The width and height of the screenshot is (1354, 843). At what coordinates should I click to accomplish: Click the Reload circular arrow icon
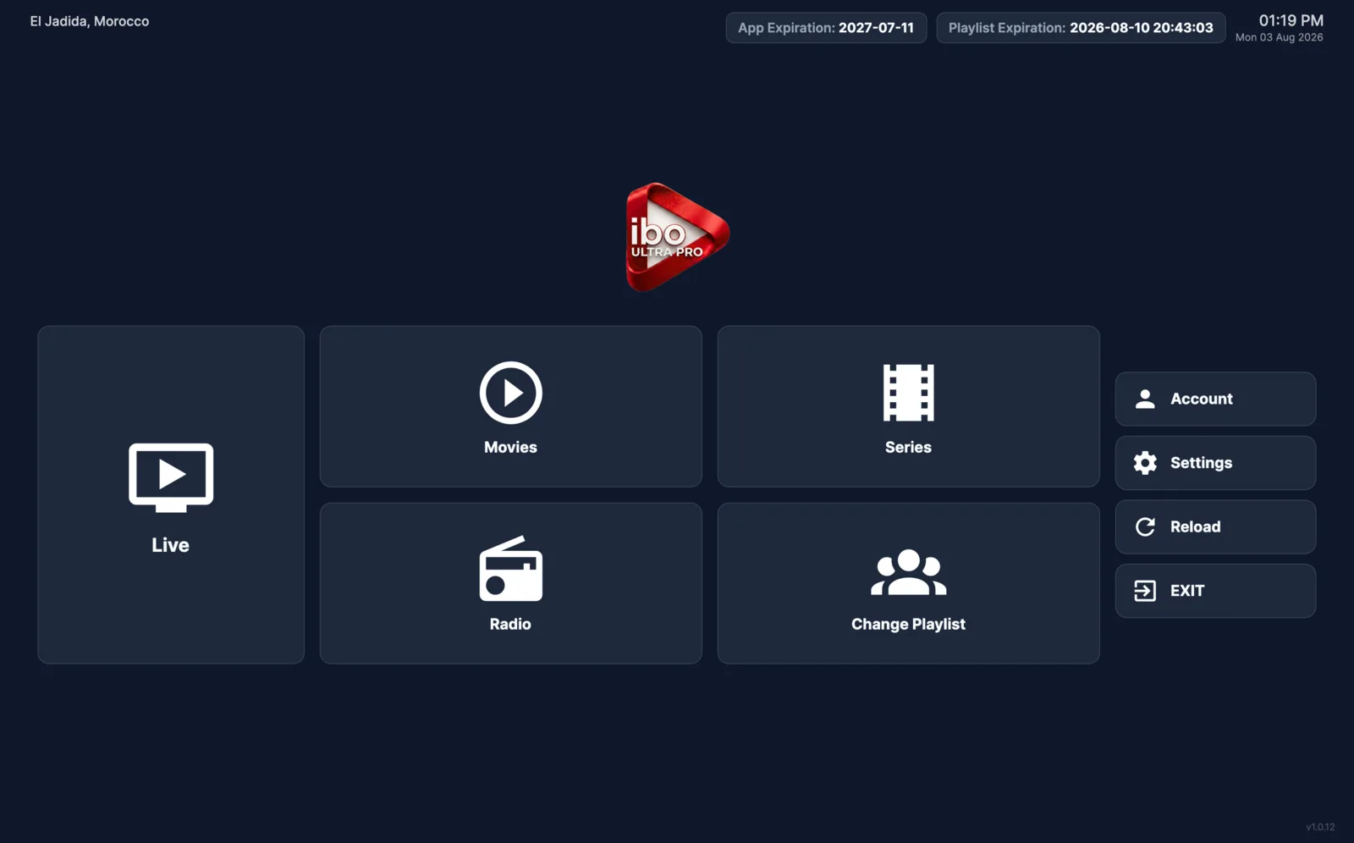point(1145,526)
